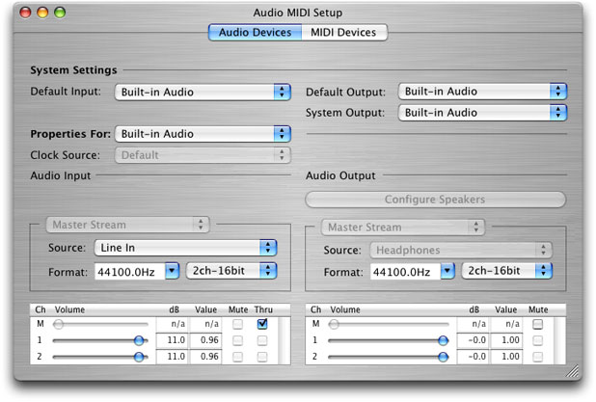The height and width of the screenshot is (402, 596).
Task: Click output master volume slider knob
Action: (334, 324)
